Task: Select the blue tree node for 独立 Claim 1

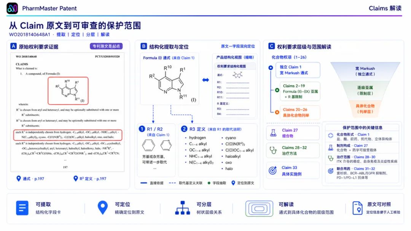Action: pyautogui.click(x=271, y=68)
